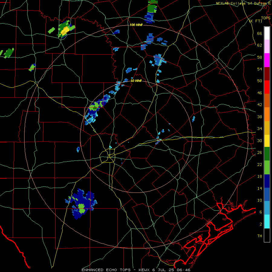The width and height of the screenshot is (272, 272).
Task: Click the bright red swatch in the legend
Action: (x=267, y=87)
